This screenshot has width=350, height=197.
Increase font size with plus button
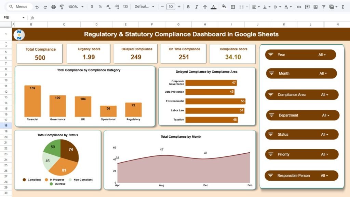pos(179,7)
